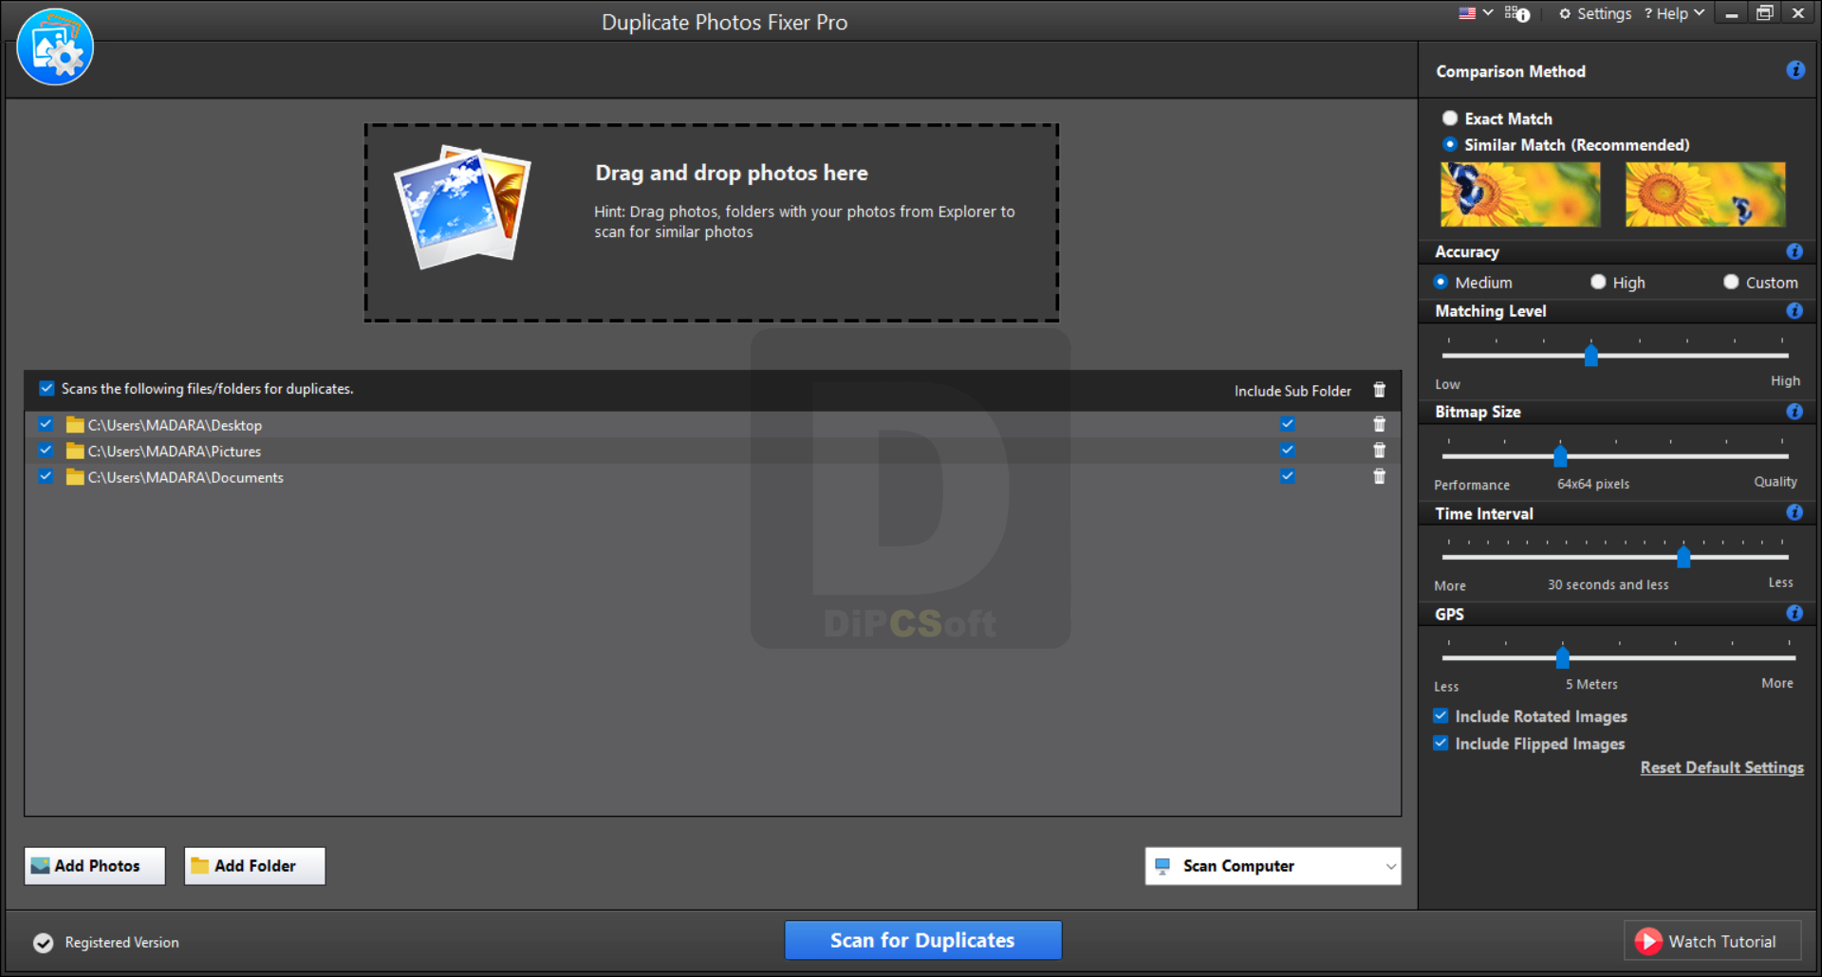
Task: Click the GPS info icon
Action: pos(1794,613)
